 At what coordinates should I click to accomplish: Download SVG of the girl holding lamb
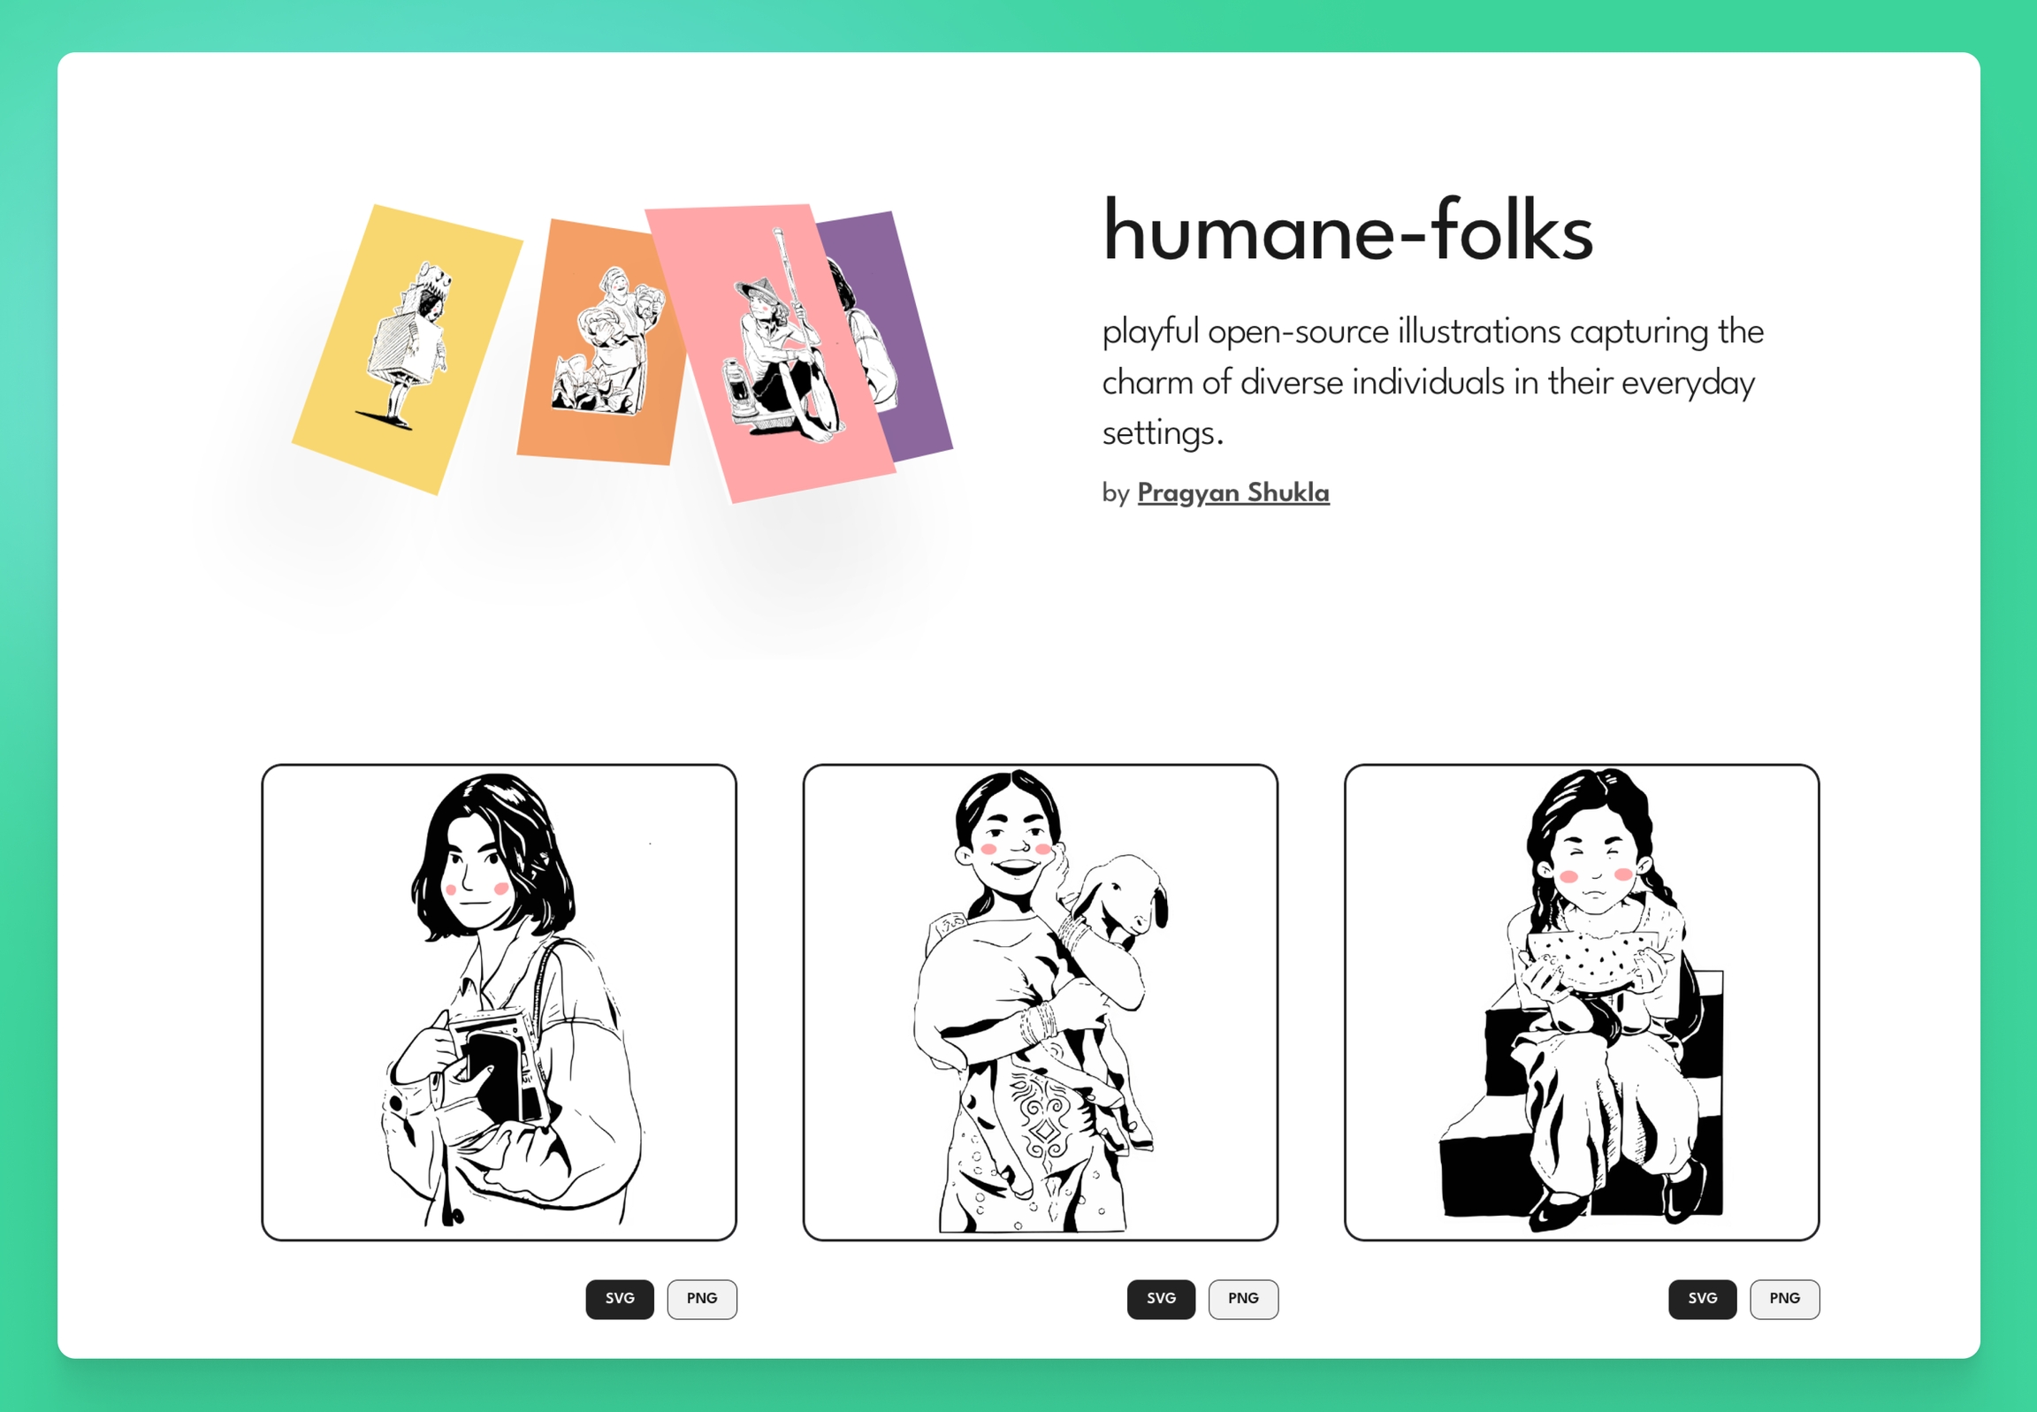tap(1161, 1299)
